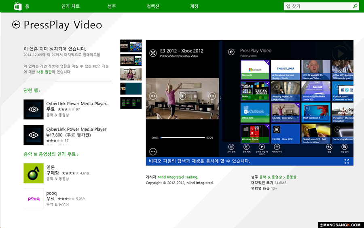Select Amazing Nokia Lift Angry Birds tile
The image size is (364, 228).
[x=286, y=91]
